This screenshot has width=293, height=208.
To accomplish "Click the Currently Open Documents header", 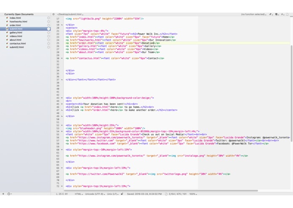I will (19, 14).
